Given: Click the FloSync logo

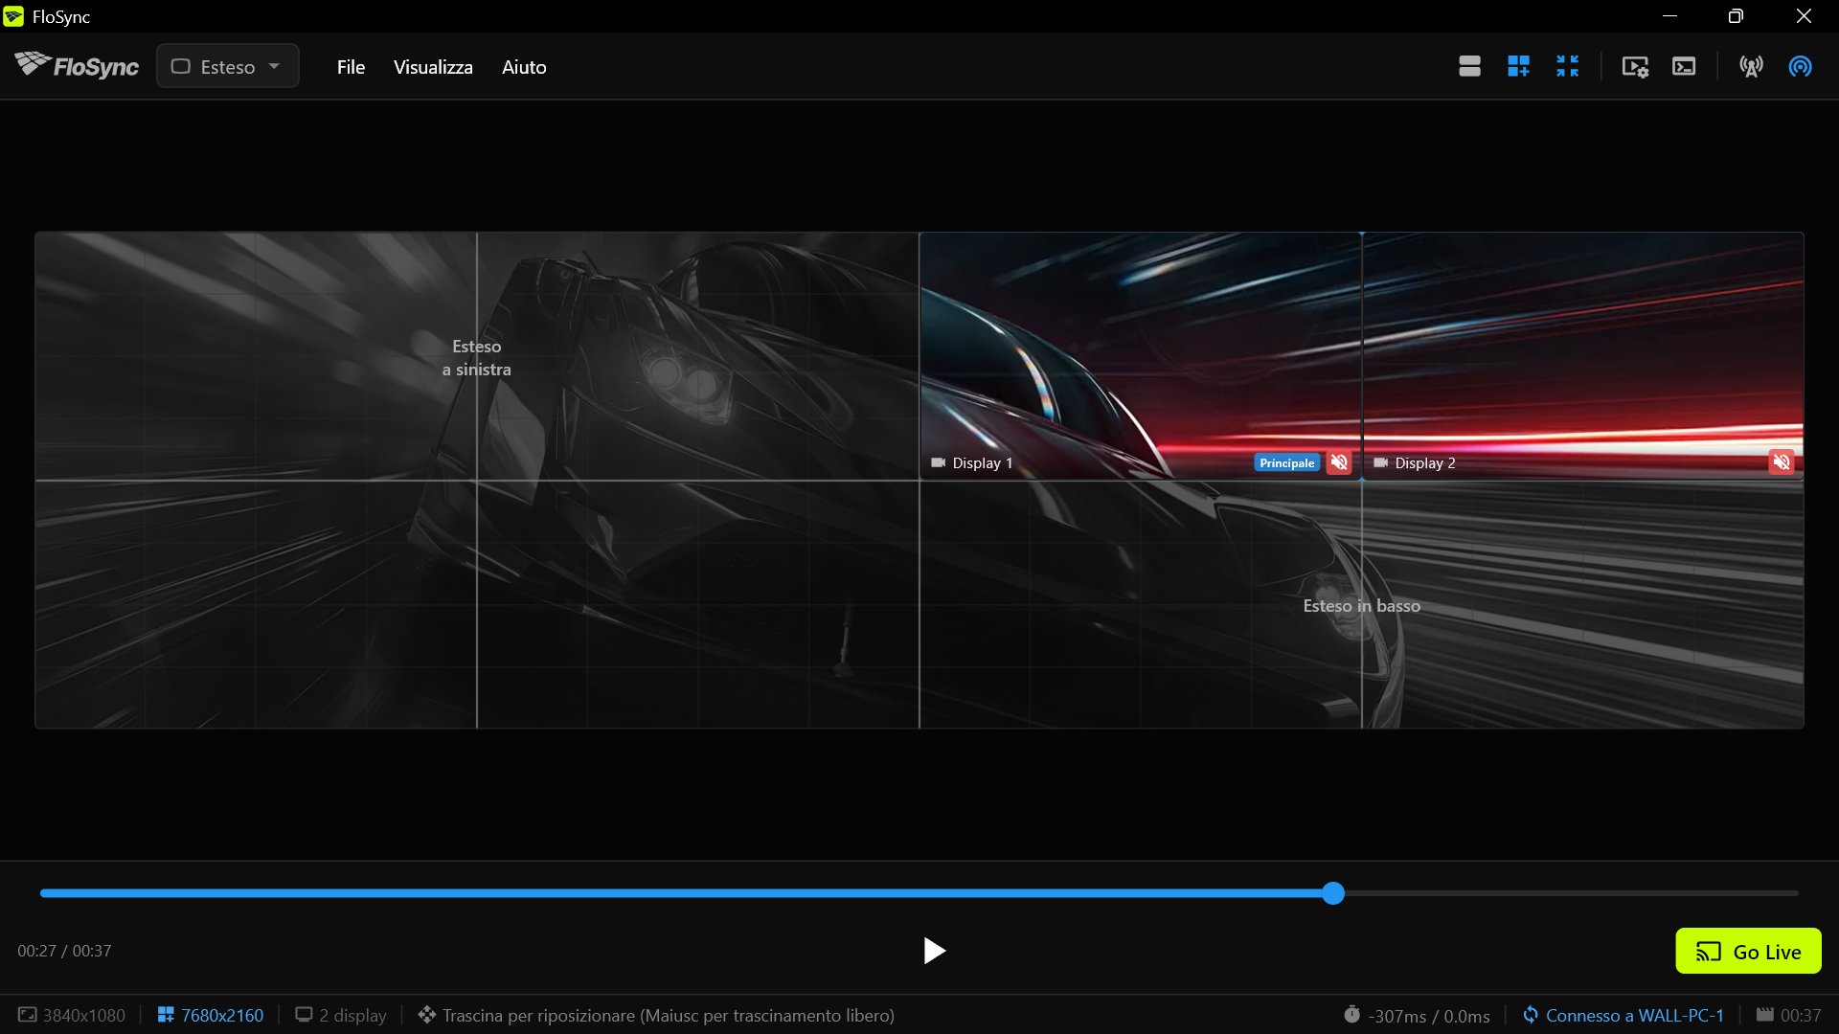Looking at the screenshot, I should point(77,65).
